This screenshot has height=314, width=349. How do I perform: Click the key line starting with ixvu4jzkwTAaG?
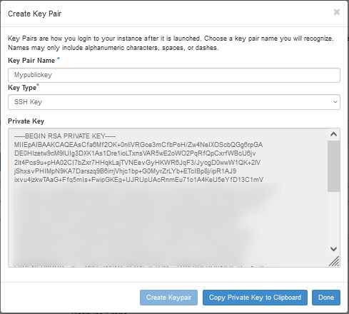138,180
